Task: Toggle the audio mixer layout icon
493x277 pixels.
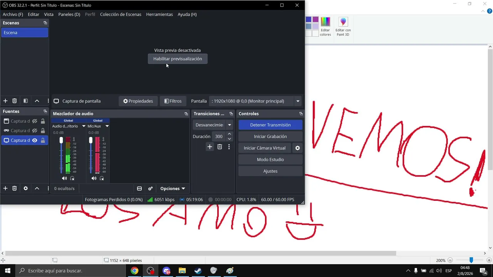Action: tap(139, 189)
